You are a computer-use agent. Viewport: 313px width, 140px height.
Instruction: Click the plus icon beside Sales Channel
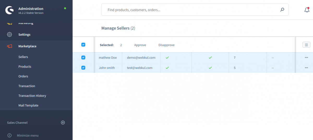pyautogui.click(x=63, y=123)
